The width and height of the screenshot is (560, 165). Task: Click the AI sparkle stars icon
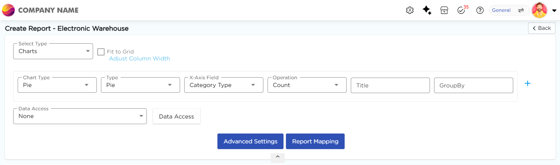pos(427,11)
